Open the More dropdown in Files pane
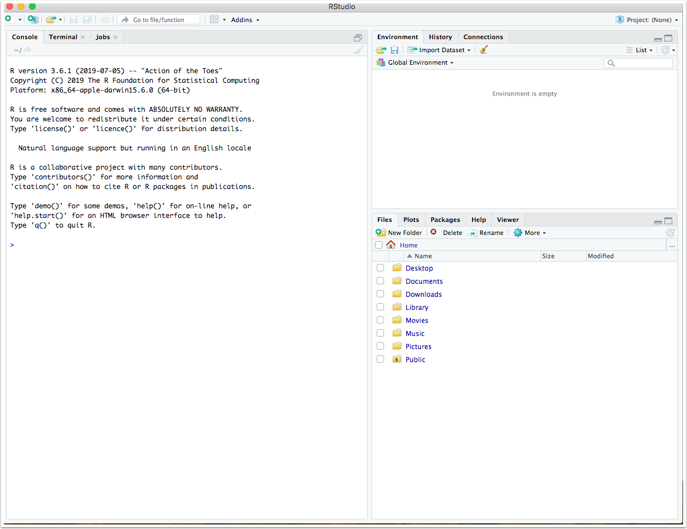The width and height of the screenshot is (687, 529). coord(530,233)
